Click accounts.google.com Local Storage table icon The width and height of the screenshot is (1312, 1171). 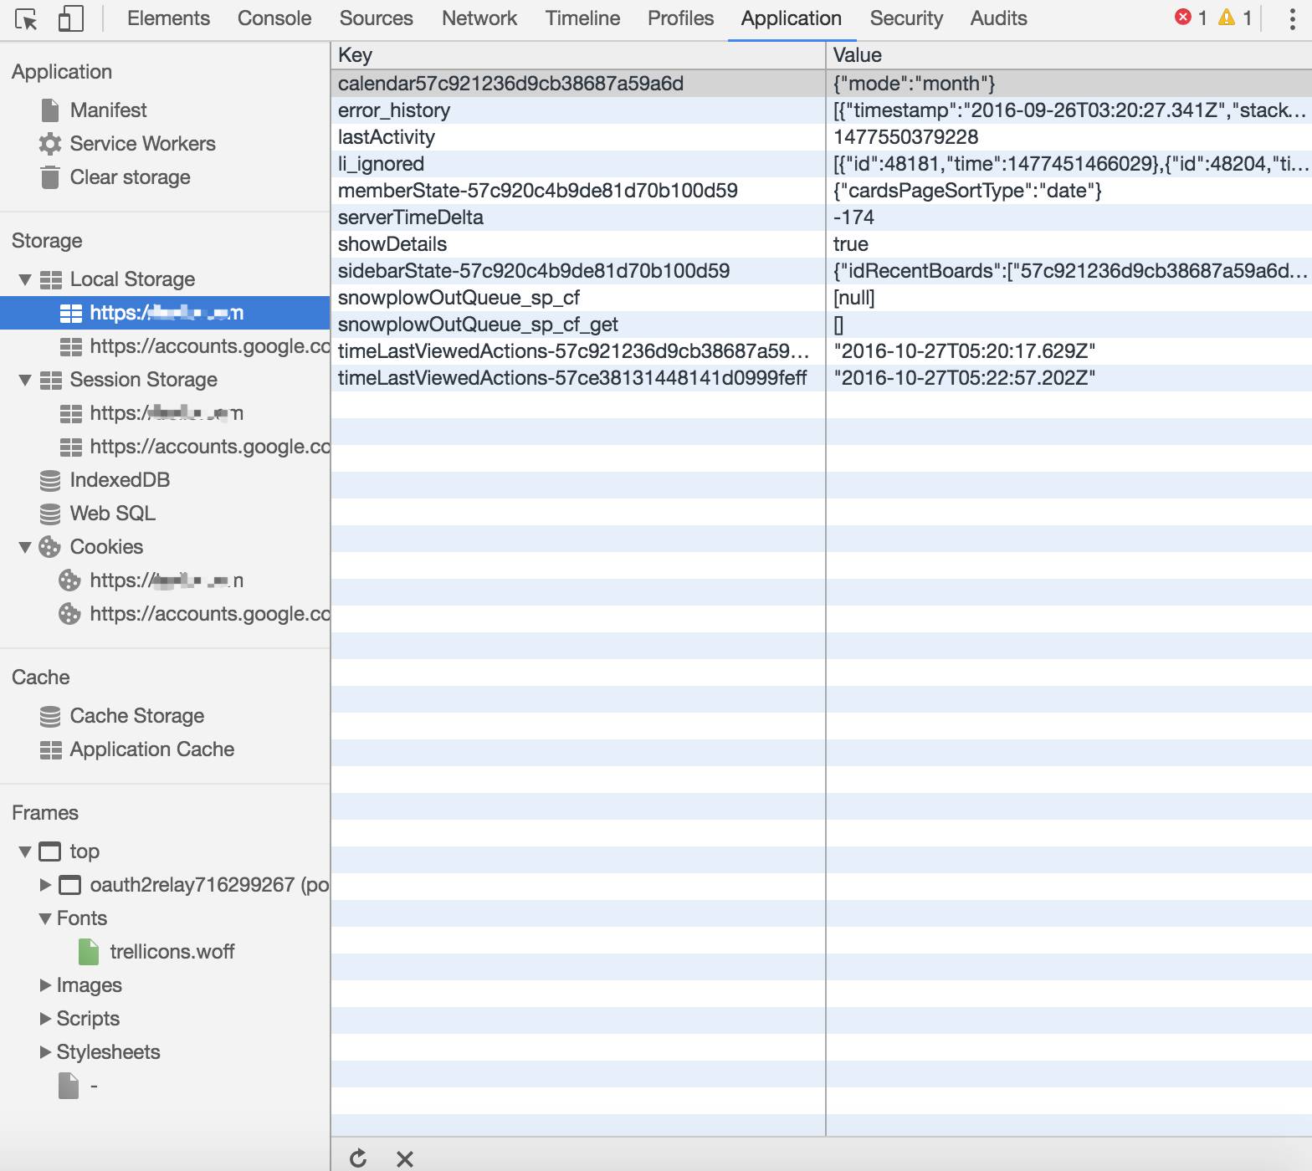71,346
